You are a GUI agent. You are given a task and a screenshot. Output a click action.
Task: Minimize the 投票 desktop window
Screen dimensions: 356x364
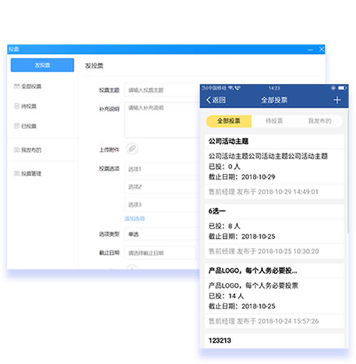310,49
